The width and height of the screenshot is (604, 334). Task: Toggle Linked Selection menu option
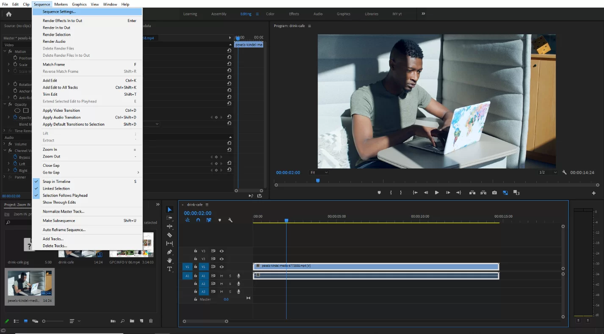click(x=88, y=188)
